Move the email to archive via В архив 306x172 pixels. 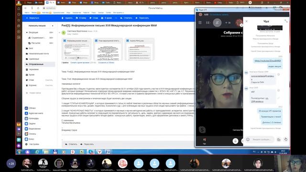click(106, 18)
